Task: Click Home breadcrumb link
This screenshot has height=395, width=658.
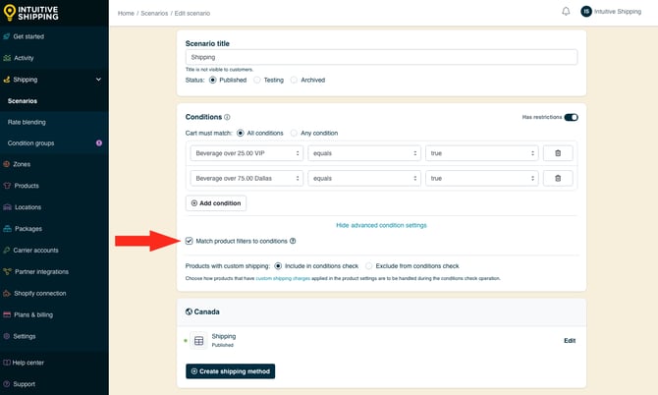Action: 126,14
